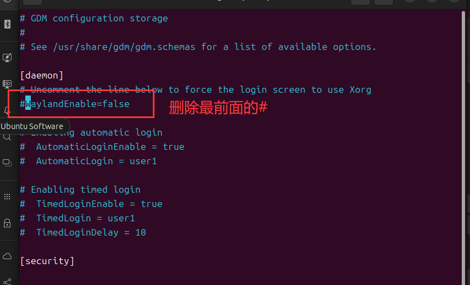The height and width of the screenshot is (285, 470).
Task: Select the Search magnifier sidebar icon
Action: (x=7, y=137)
